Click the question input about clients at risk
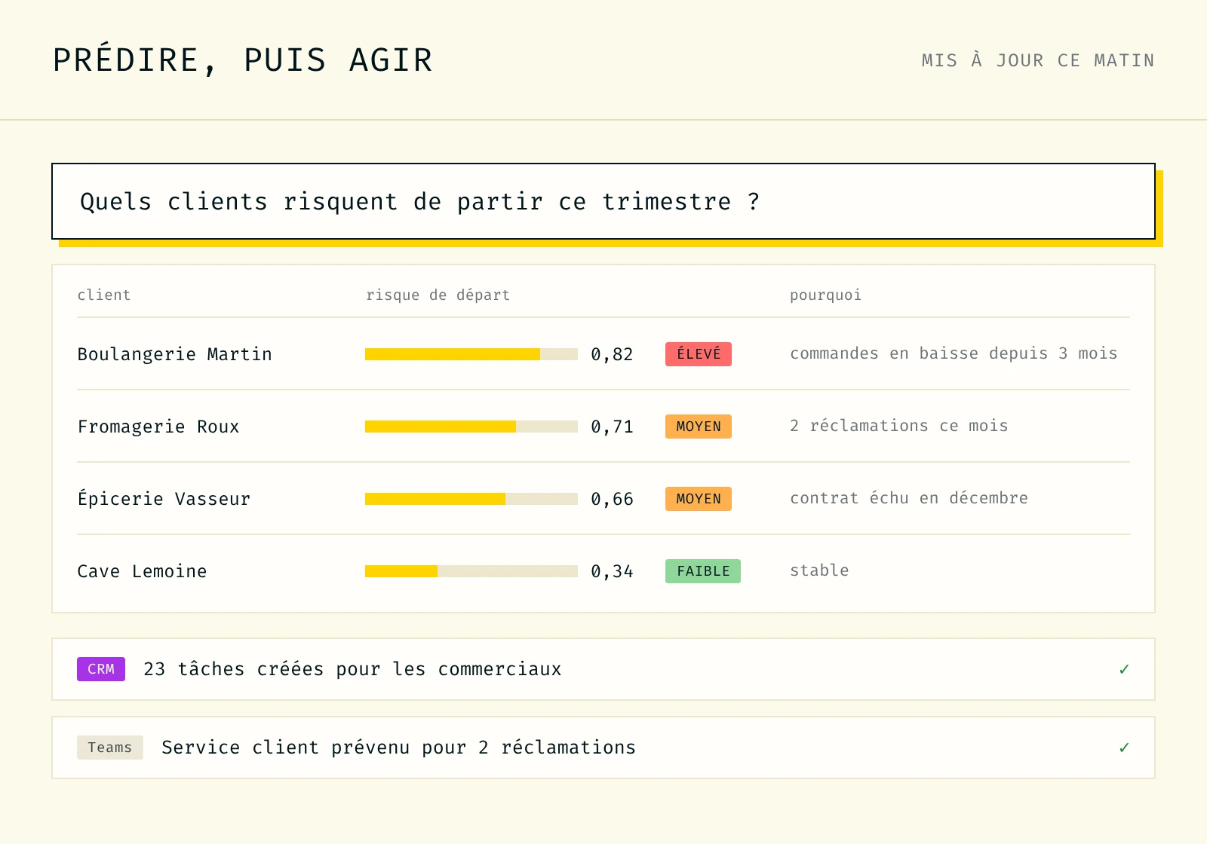This screenshot has width=1207, height=844. pos(603,201)
